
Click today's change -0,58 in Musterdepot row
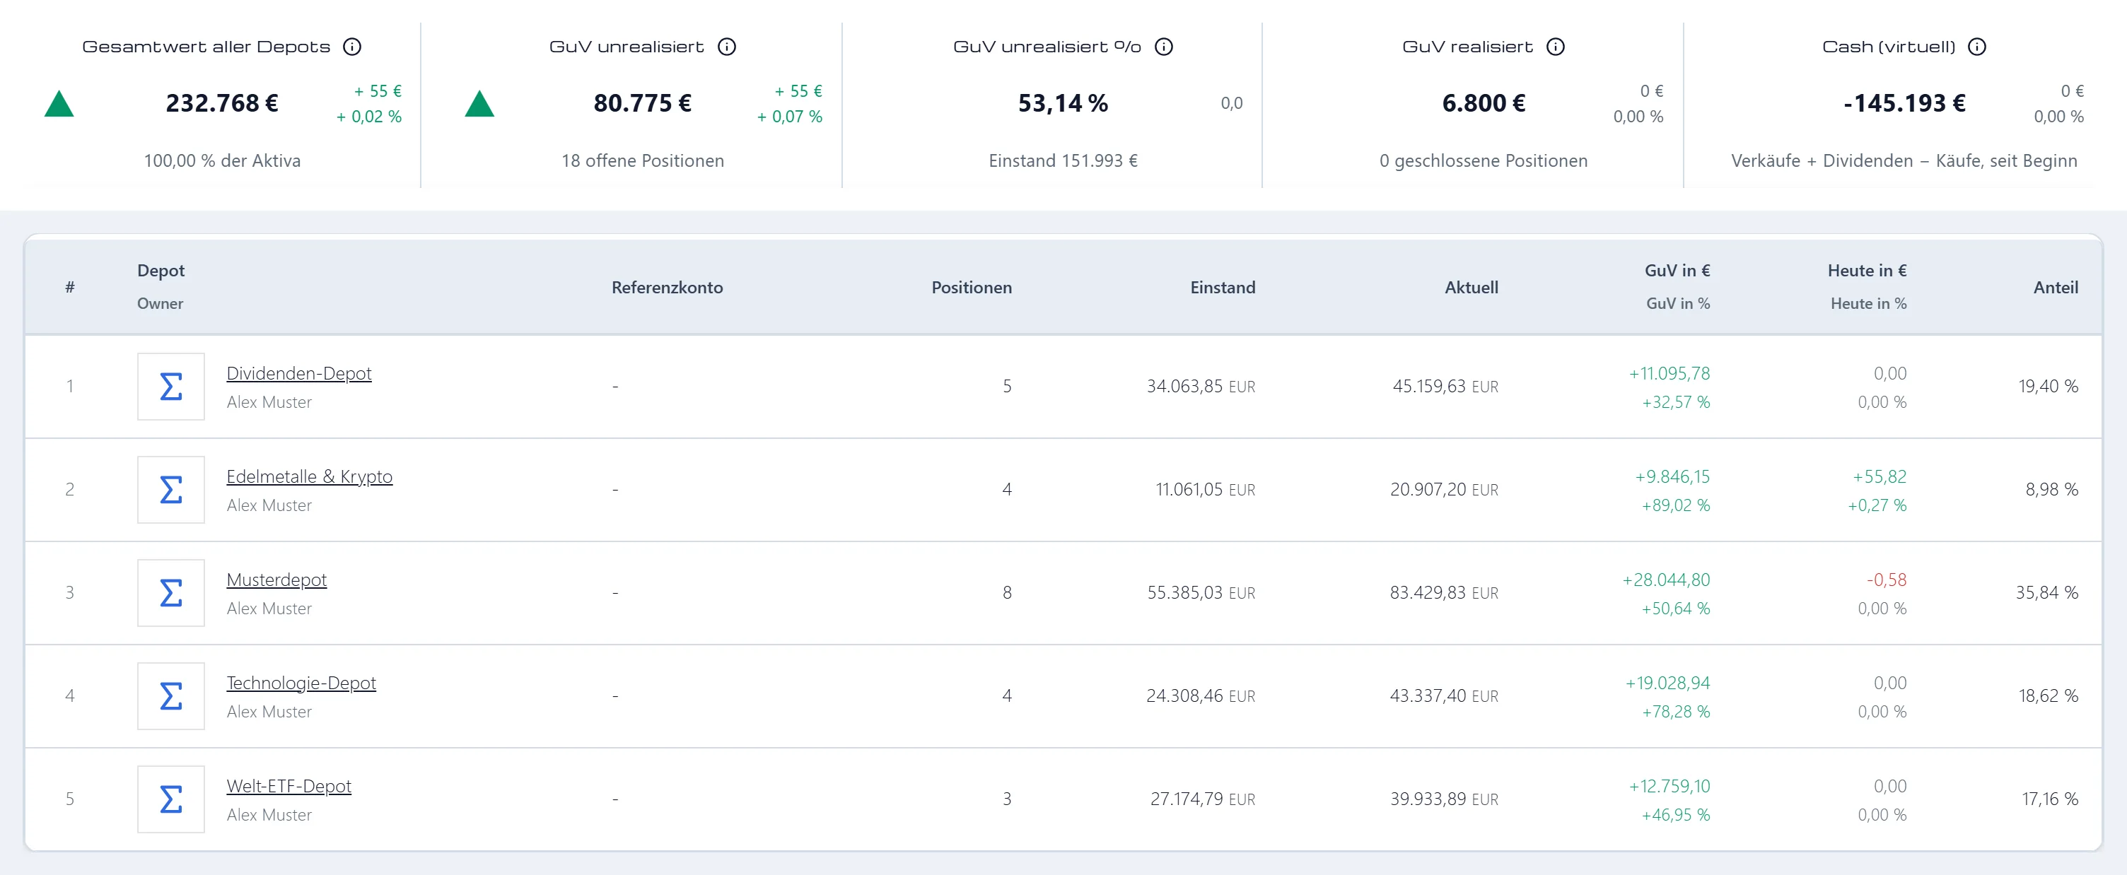(x=1887, y=580)
